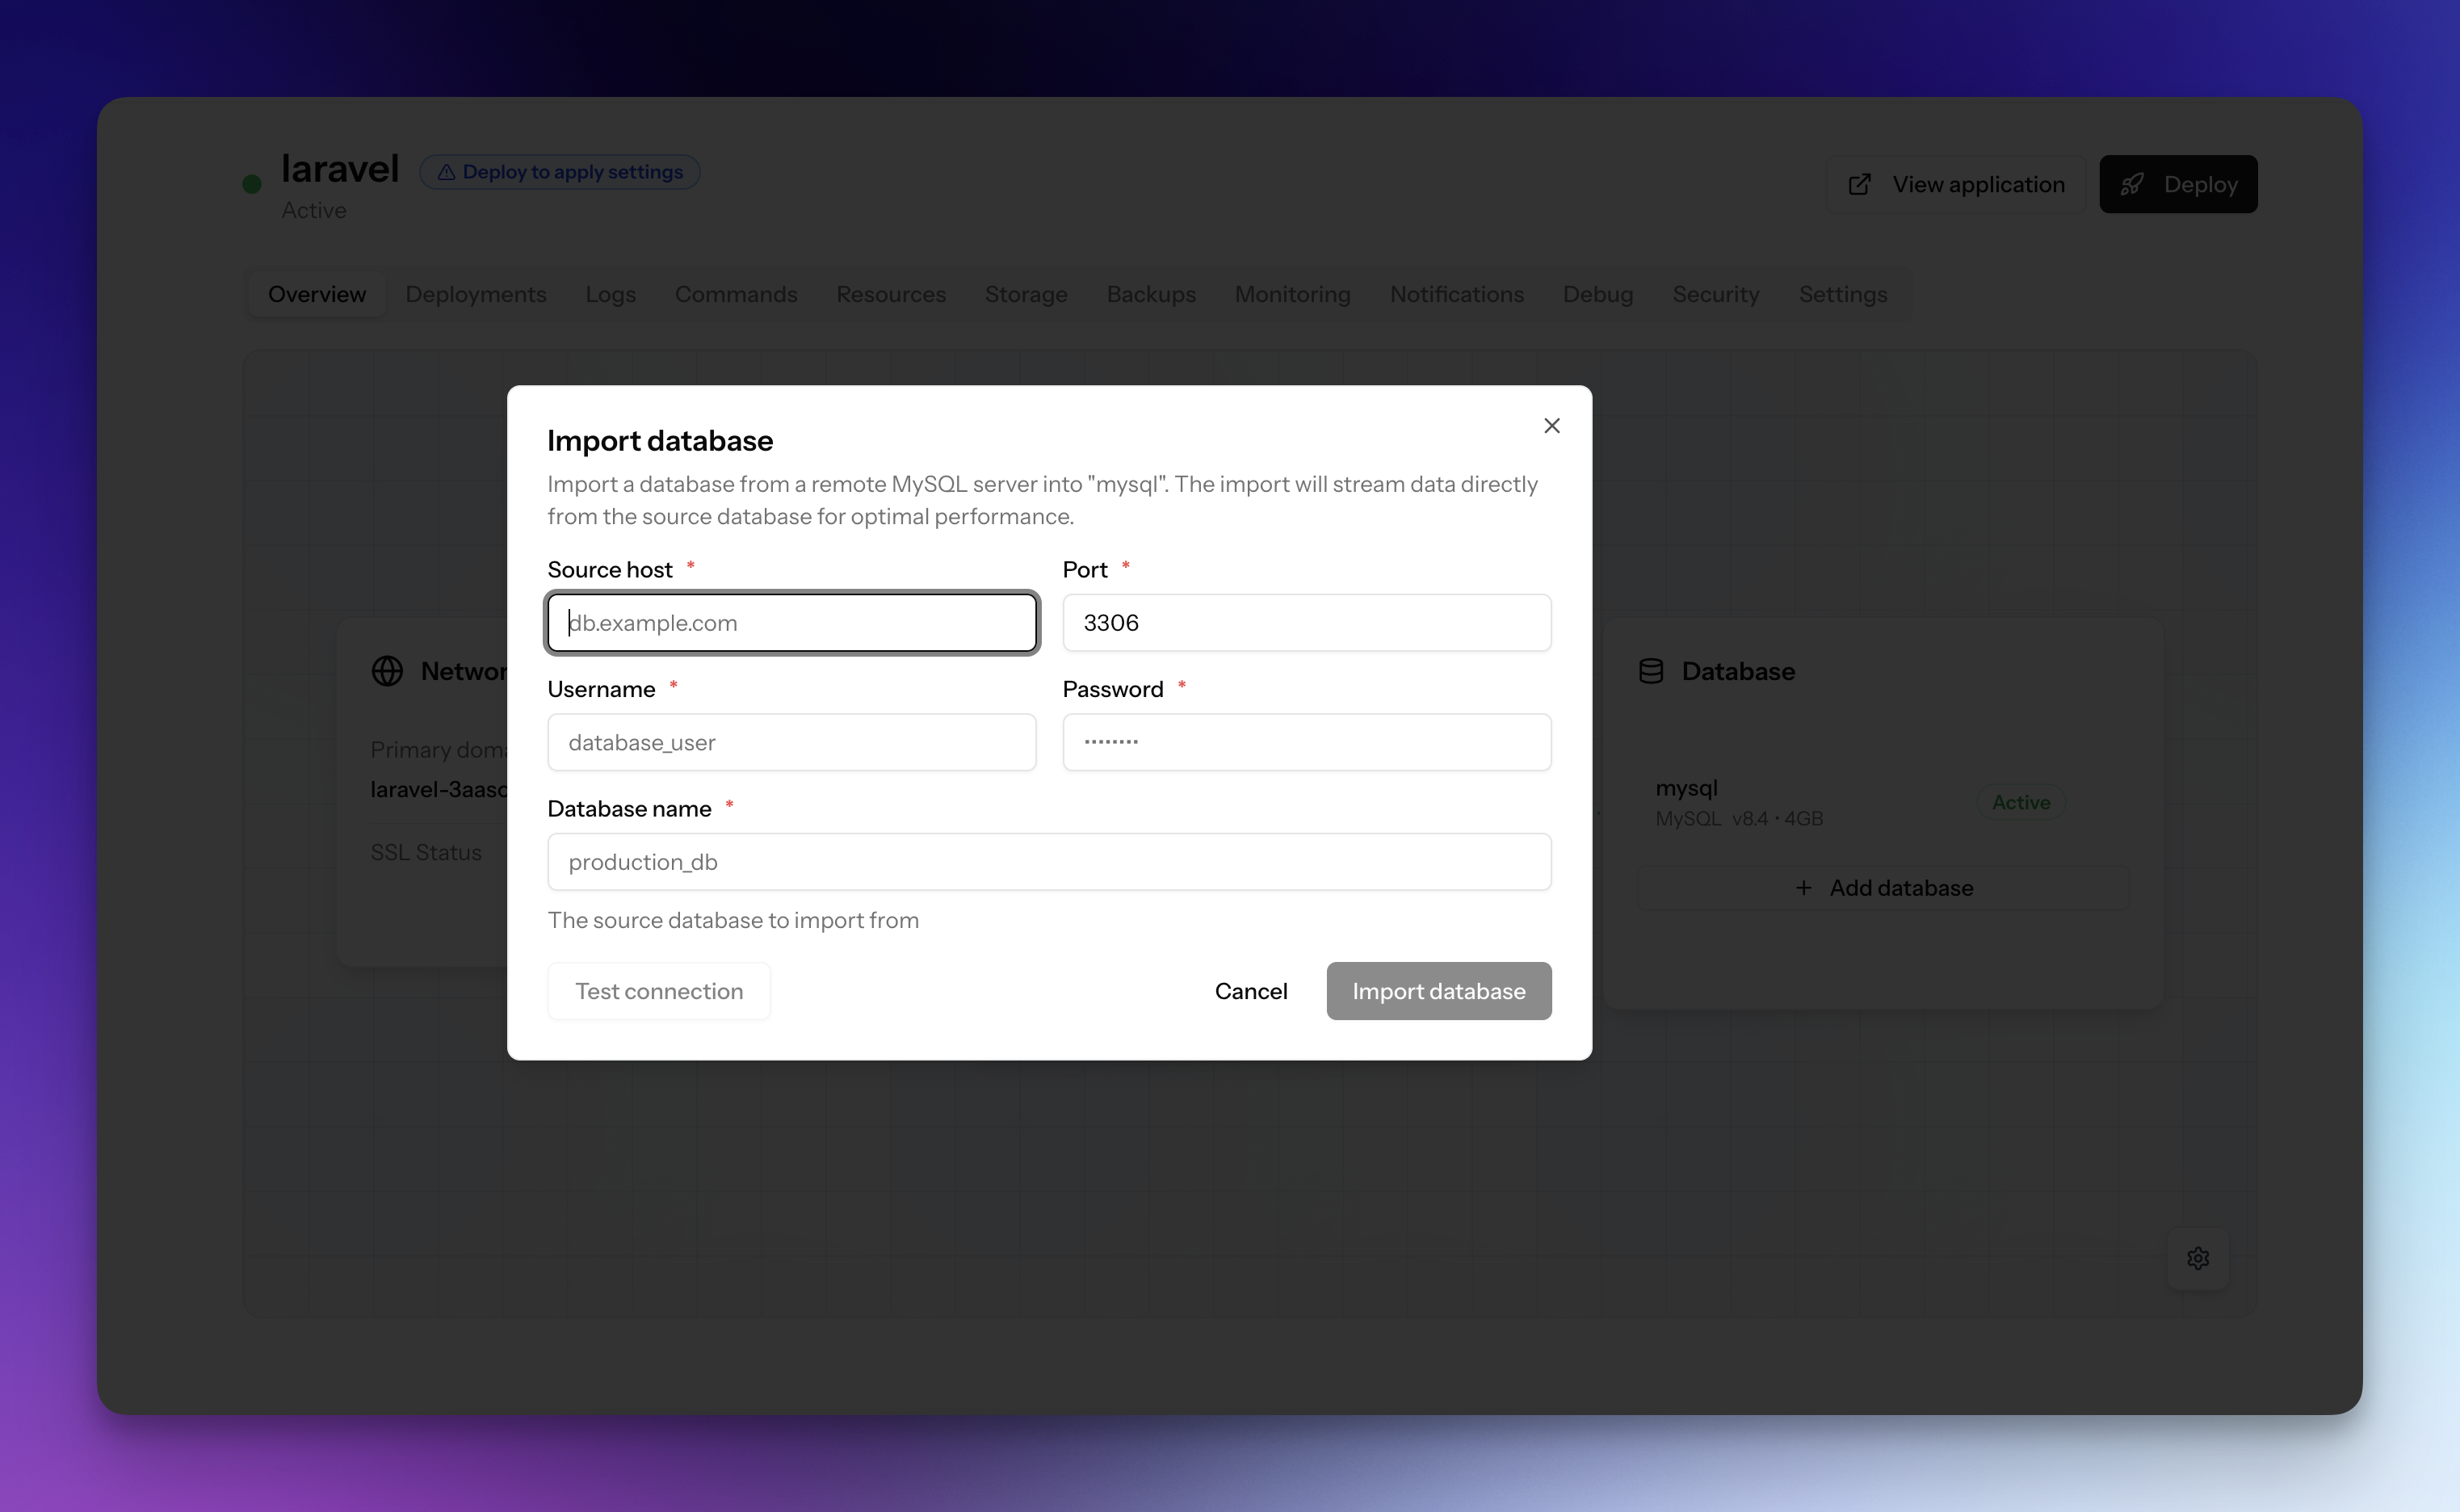Click the Password input field

tap(1307, 742)
